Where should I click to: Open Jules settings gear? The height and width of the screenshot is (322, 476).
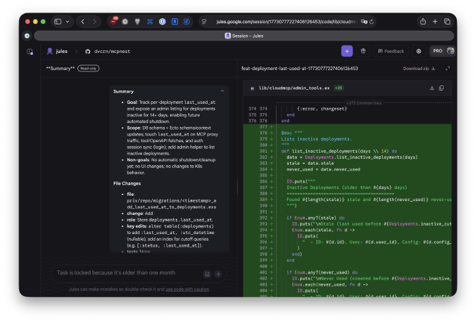tap(418, 51)
